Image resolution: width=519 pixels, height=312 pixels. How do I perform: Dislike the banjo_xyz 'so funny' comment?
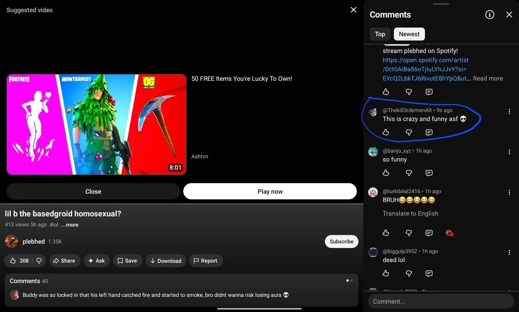pos(409,173)
